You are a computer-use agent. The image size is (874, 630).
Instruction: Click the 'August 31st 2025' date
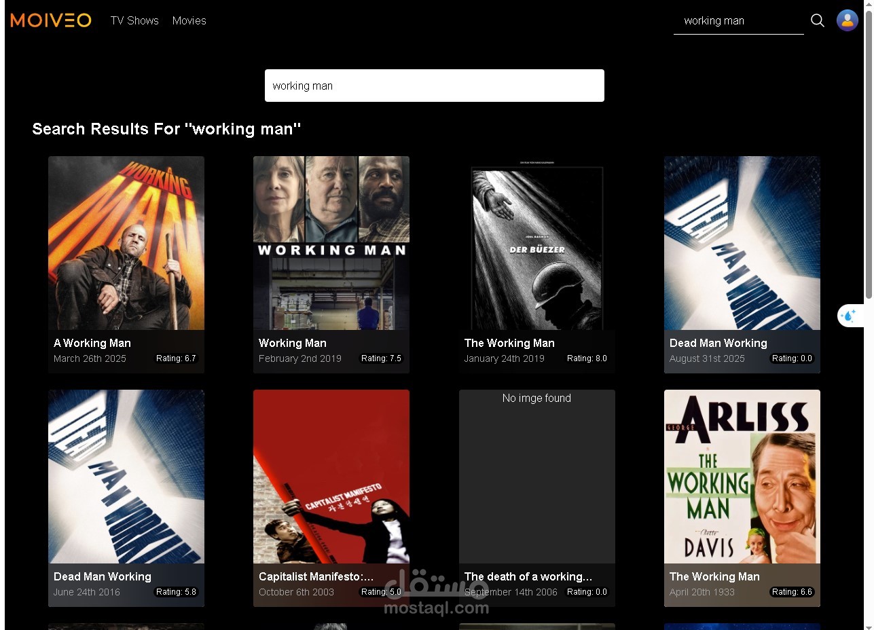[707, 358]
